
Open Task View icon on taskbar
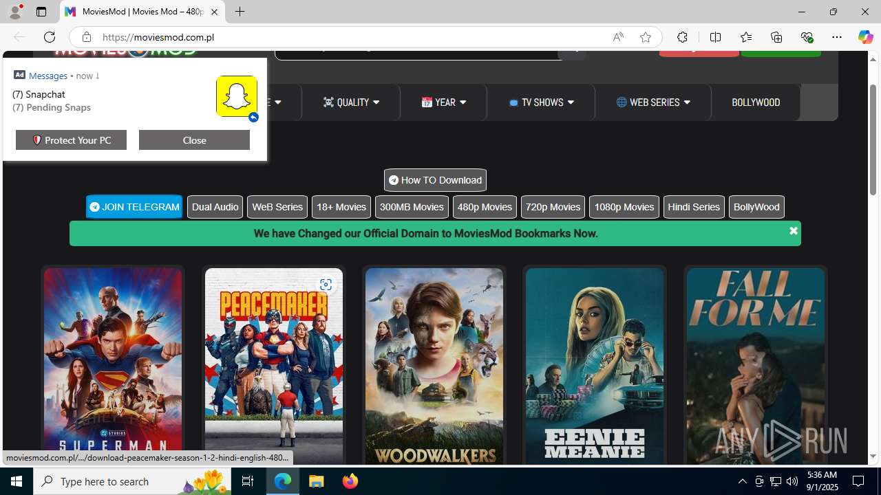pos(248,481)
